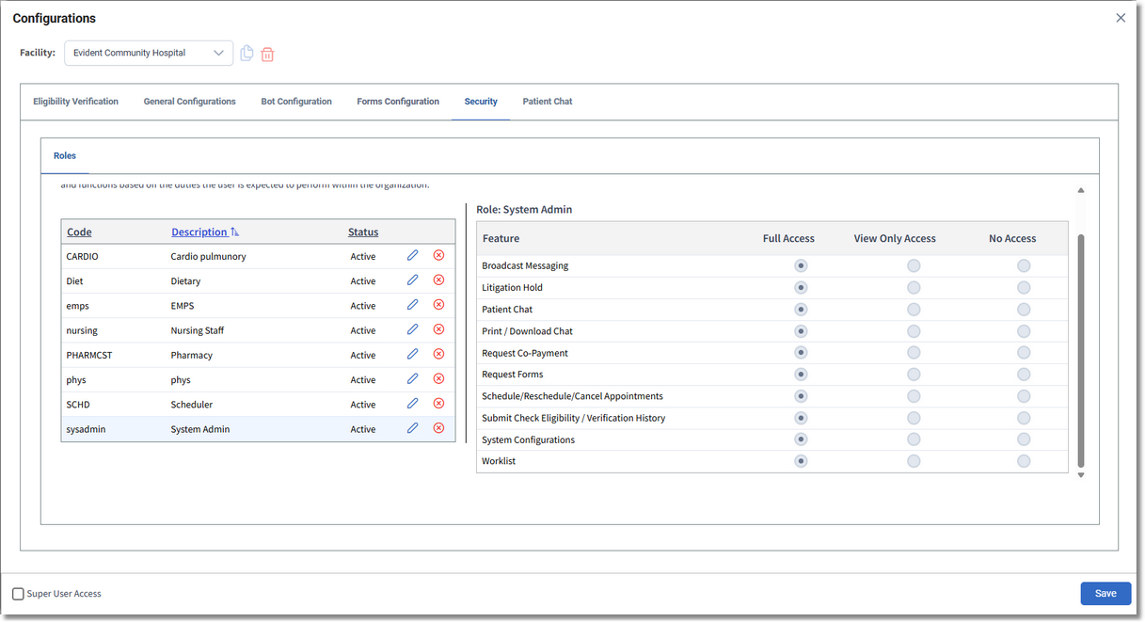Delete the emps role
The height and width of the screenshot is (623, 1145).
(438, 305)
